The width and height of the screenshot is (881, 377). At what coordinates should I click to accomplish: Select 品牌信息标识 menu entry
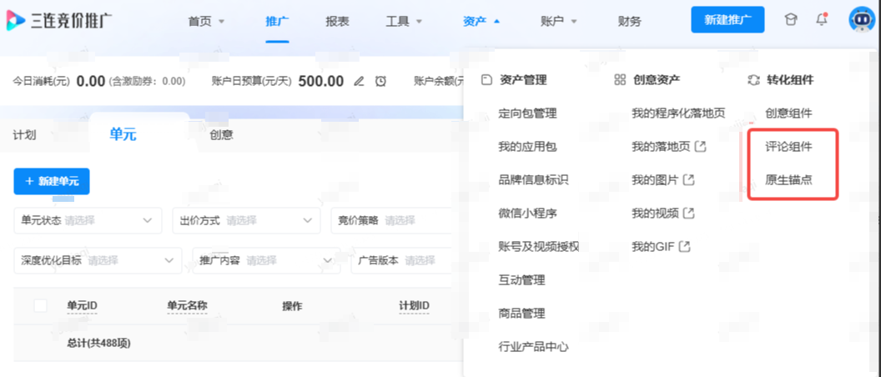(x=534, y=180)
